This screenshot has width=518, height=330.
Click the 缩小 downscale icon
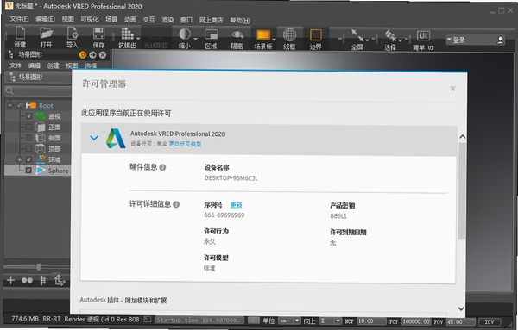185,34
